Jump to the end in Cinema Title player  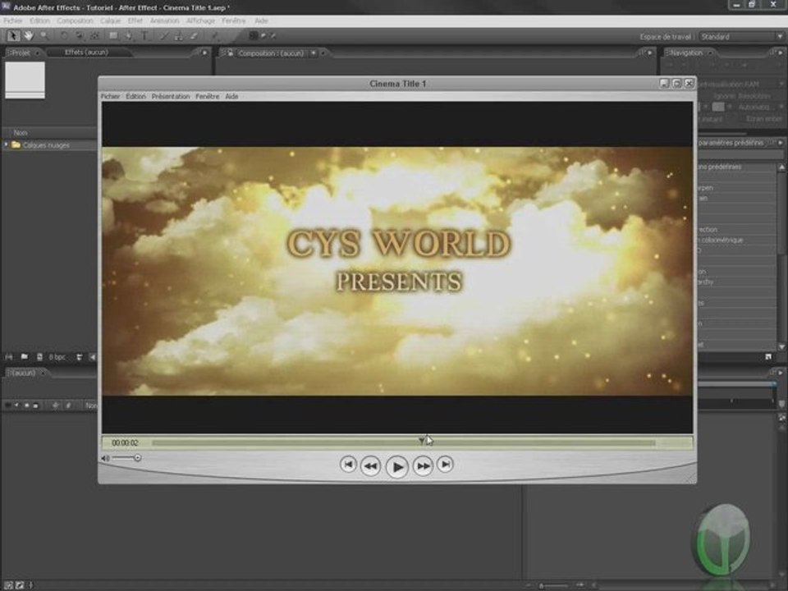(445, 465)
